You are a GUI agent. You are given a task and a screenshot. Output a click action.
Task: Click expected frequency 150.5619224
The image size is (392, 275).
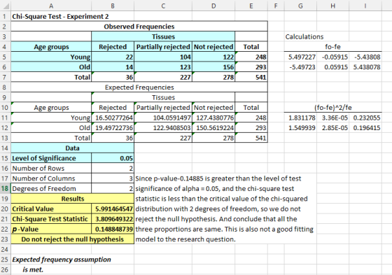tap(213, 128)
